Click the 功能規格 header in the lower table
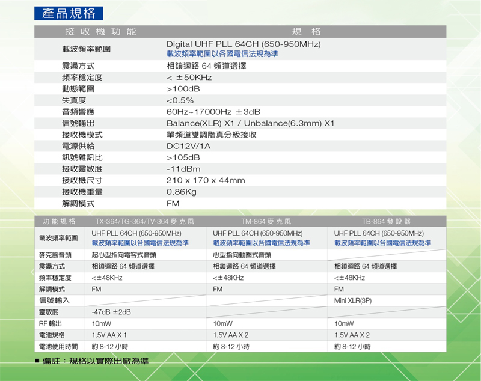481x381 pixels. coord(59,221)
